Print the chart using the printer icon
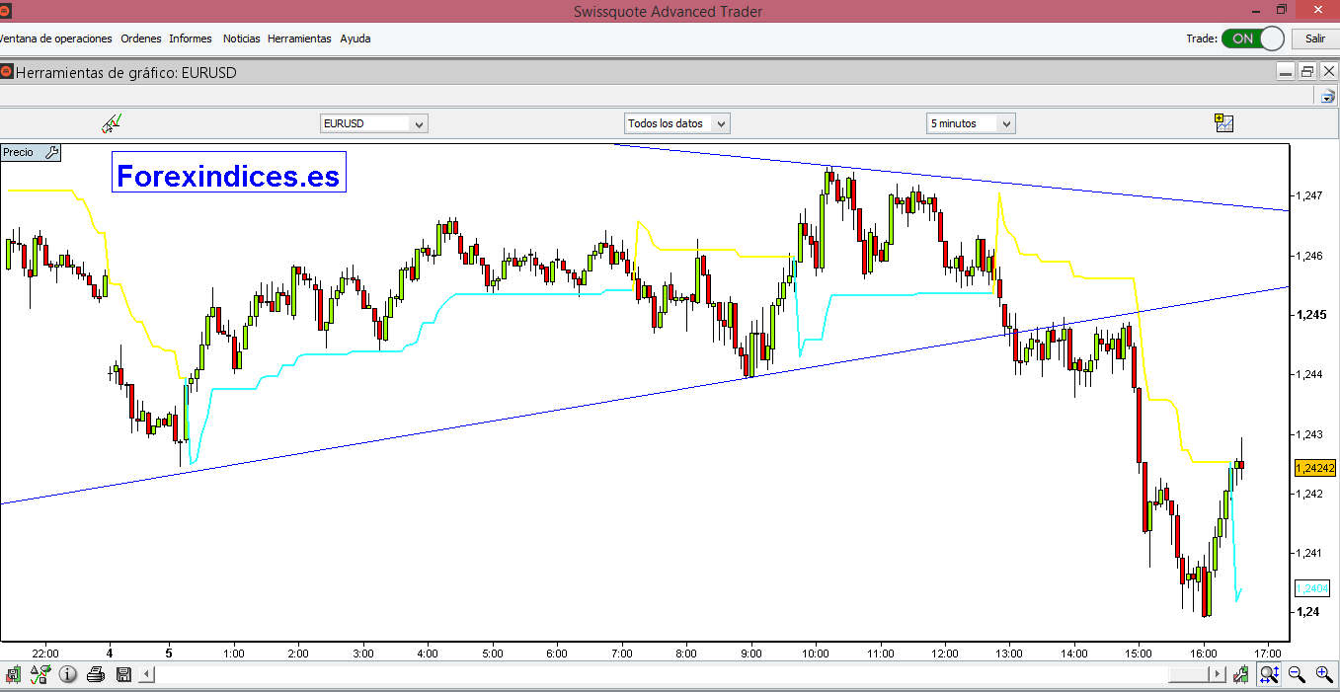 [96, 675]
